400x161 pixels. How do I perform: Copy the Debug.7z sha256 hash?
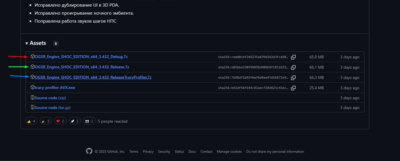[293, 57]
